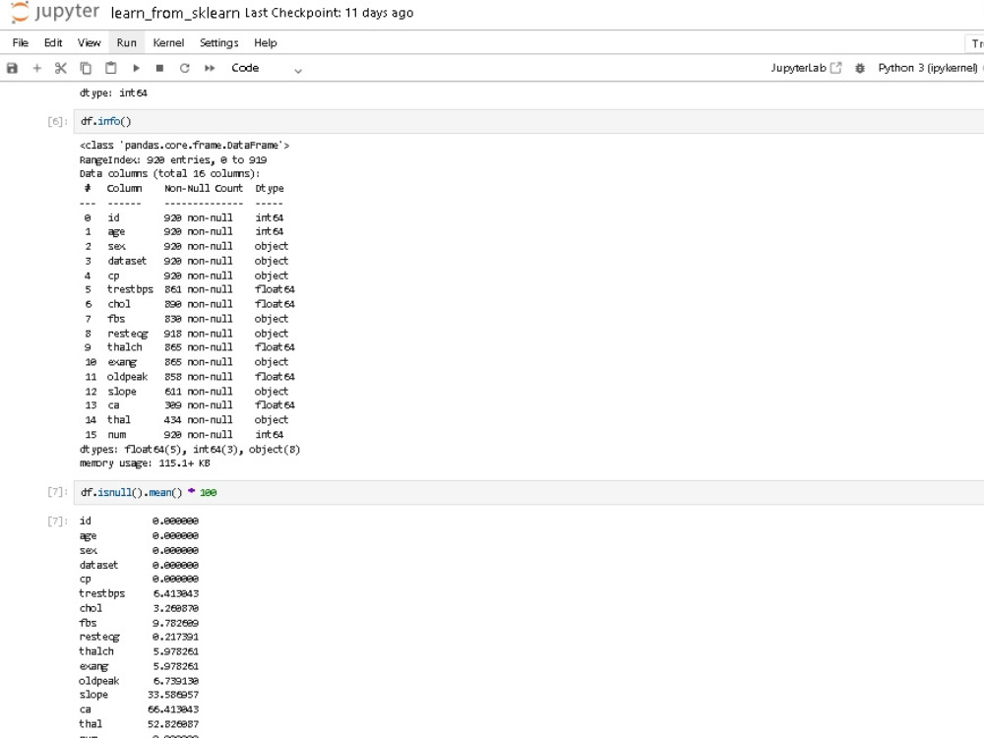Click the thal row in df.info output

pos(186,420)
